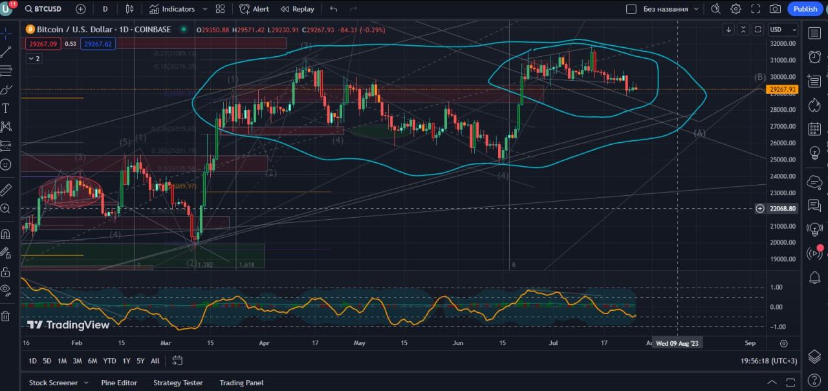Image resolution: width=828 pixels, height=391 pixels.
Task: Open private chats message icon
Action: [x=814, y=206]
